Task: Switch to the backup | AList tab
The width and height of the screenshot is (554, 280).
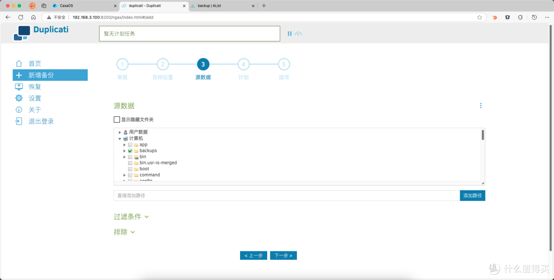Action: click(x=223, y=6)
